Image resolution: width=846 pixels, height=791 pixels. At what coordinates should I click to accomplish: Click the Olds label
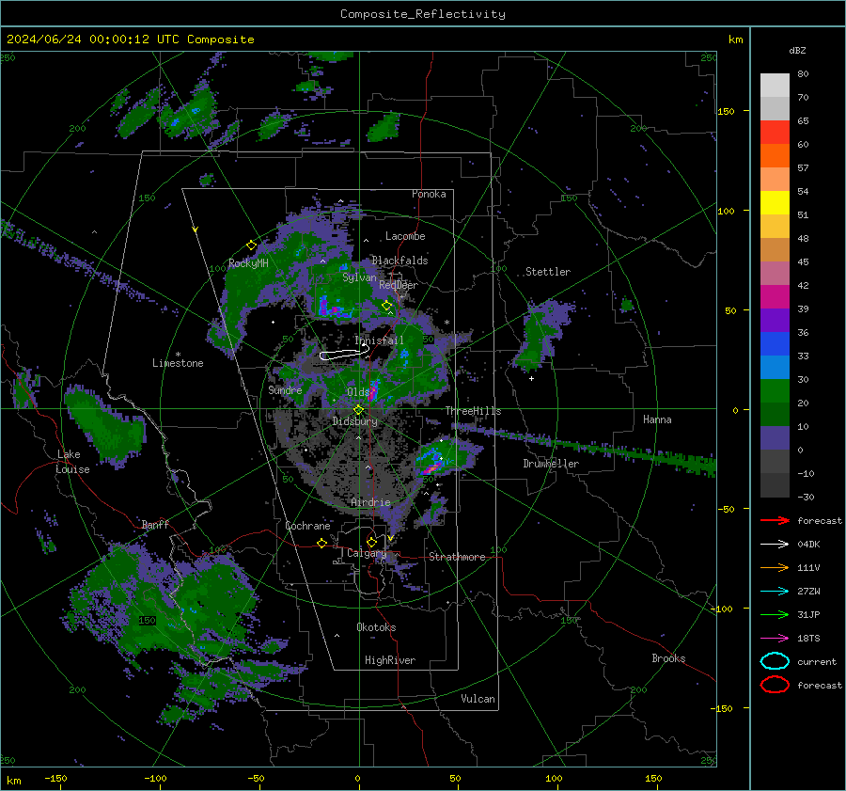tap(358, 391)
